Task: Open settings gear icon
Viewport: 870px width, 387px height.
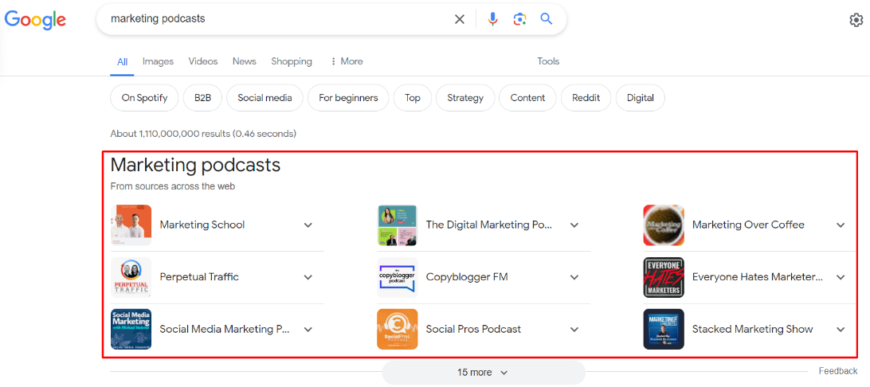Action: pyautogui.click(x=856, y=20)
